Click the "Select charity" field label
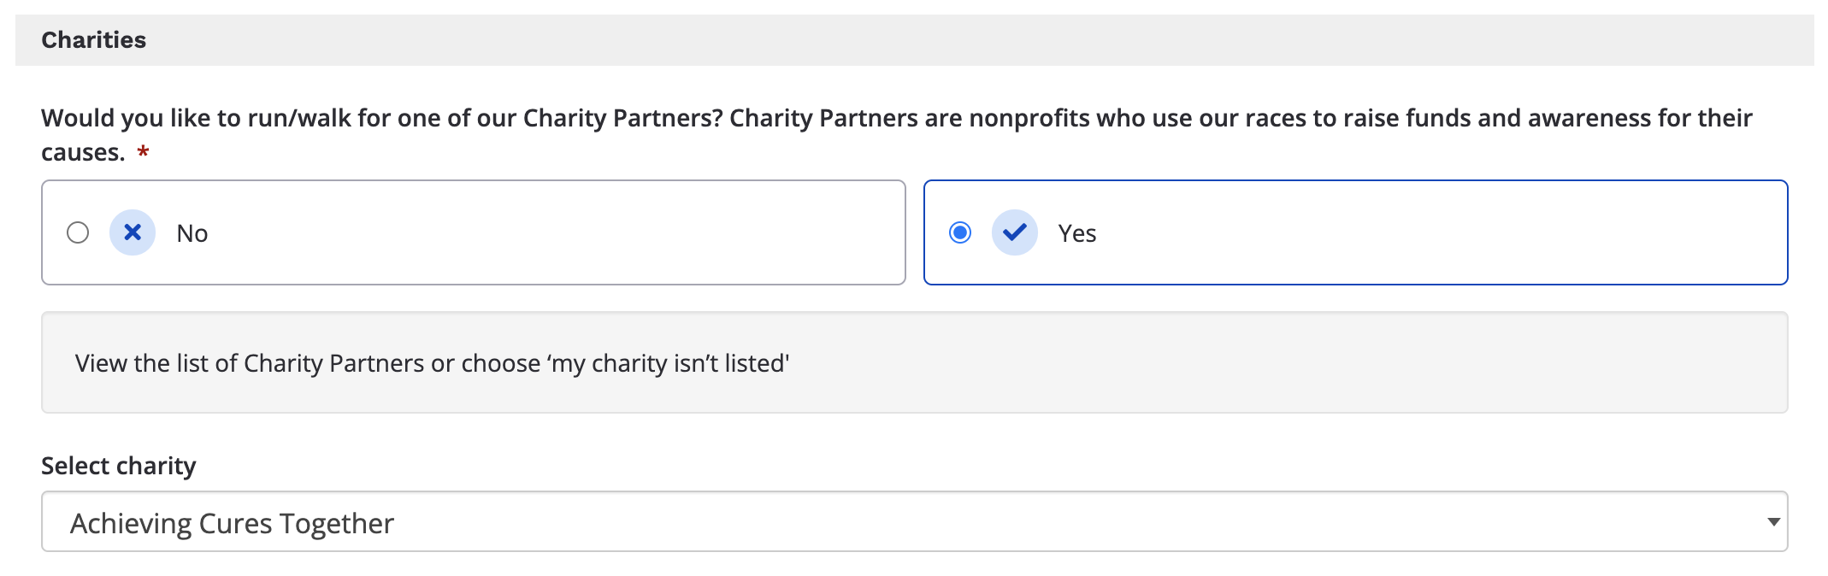This screenshot has height=576, width=1828. click(x=119, y=466)
